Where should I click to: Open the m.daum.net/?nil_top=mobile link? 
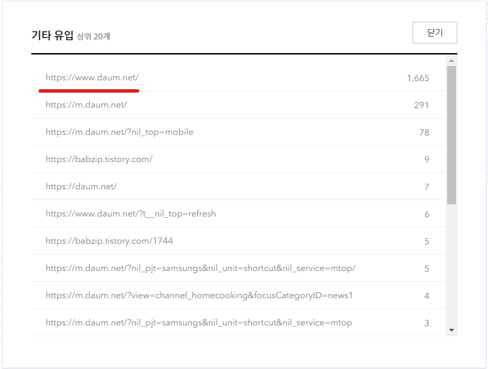[120, 132]
